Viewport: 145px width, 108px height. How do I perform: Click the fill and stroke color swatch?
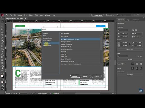click(x=2, y=76)
